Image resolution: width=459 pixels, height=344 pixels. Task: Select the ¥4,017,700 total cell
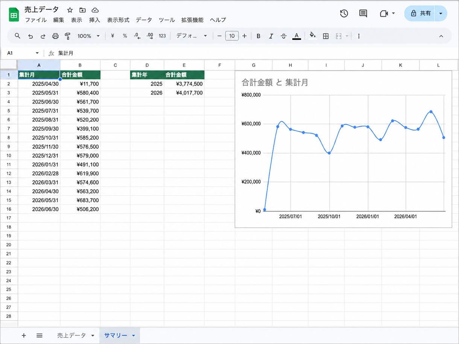click(184, 92)
